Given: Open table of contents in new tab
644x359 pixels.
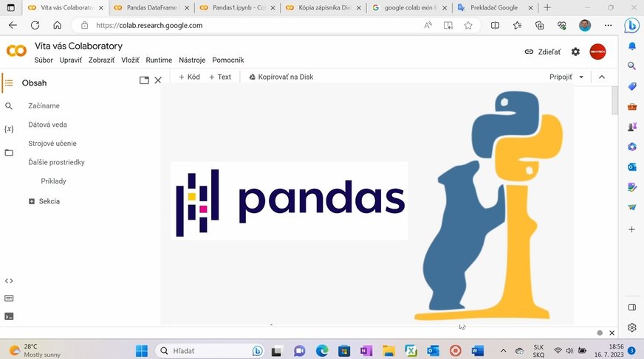Looking at the screenshot, I should [x=144, y=80].
